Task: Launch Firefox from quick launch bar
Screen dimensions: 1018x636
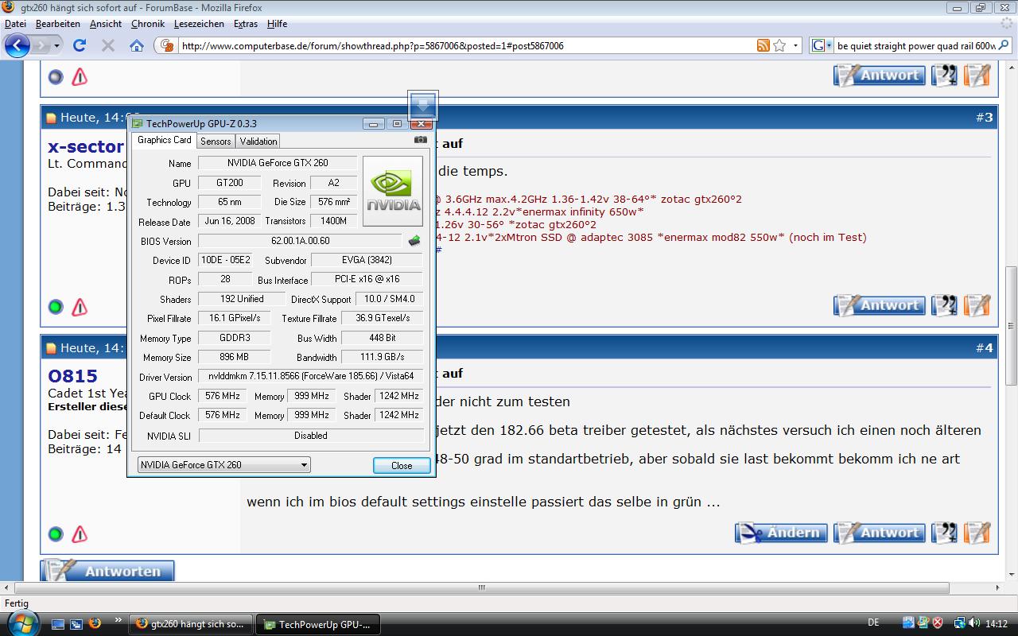Action: pos(95,623)
